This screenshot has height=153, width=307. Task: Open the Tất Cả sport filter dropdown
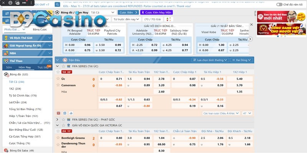tap(102, 13)
